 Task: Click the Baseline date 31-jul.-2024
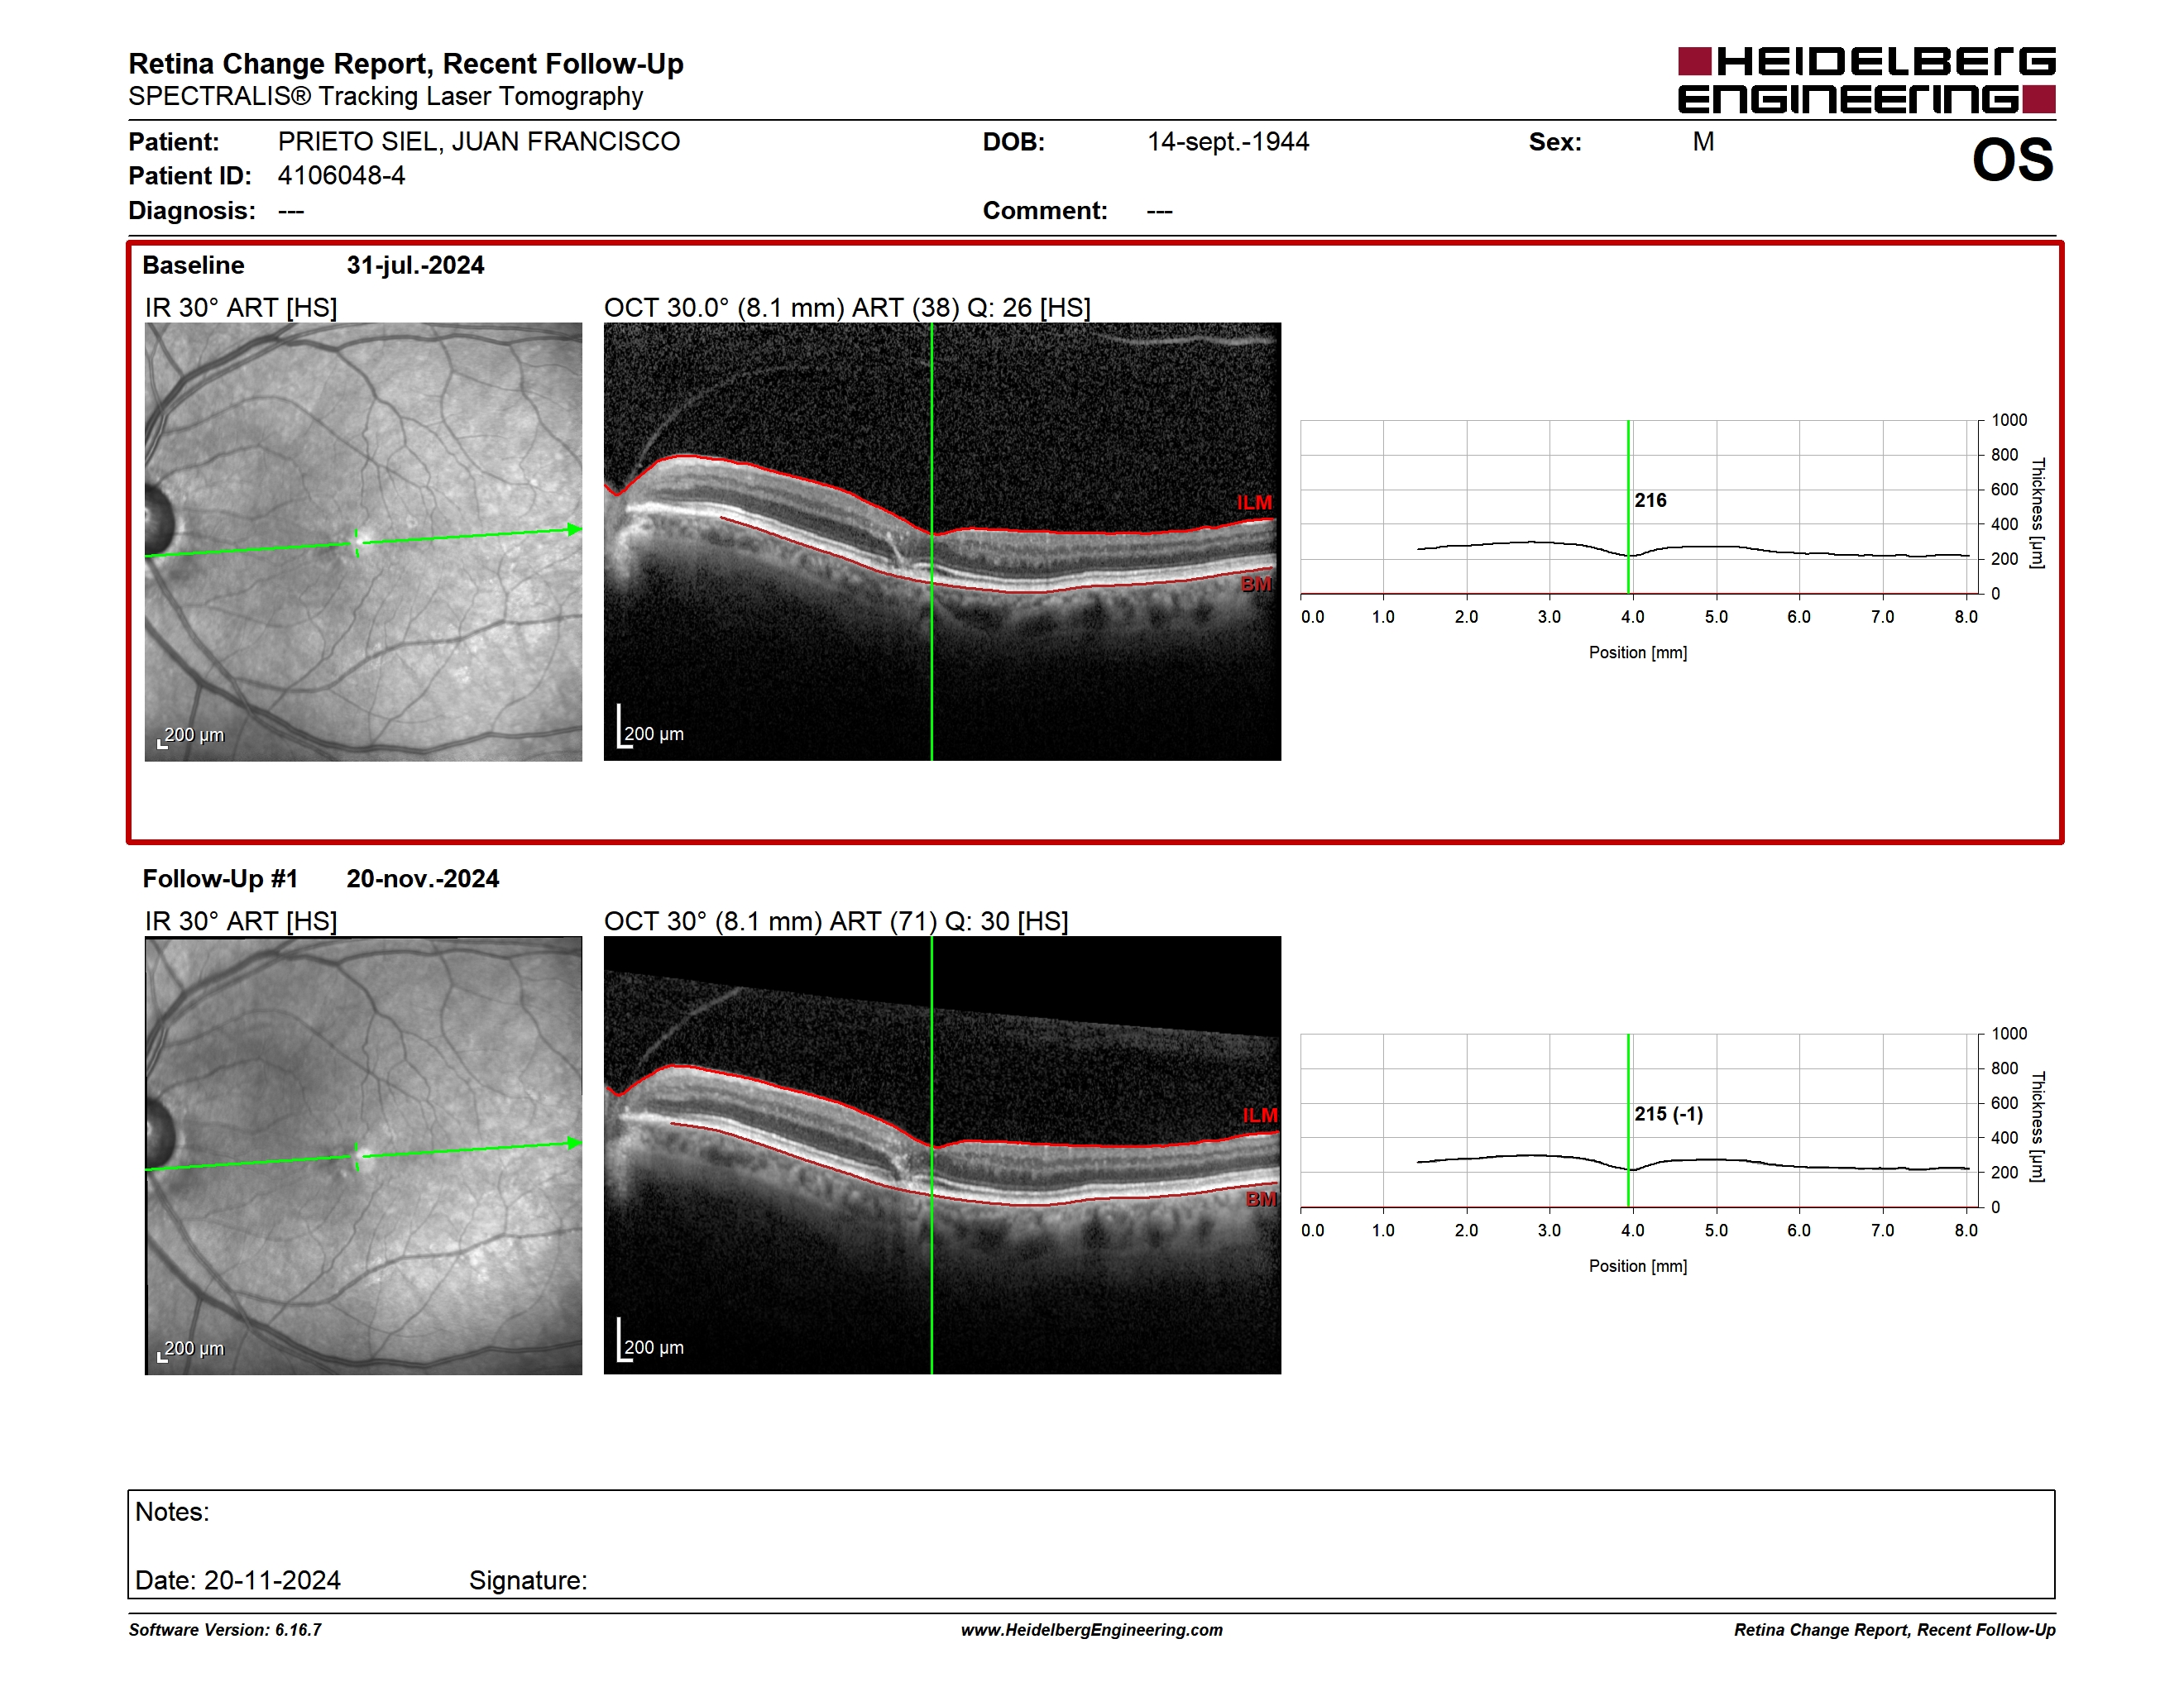click(x=415, y=265)
